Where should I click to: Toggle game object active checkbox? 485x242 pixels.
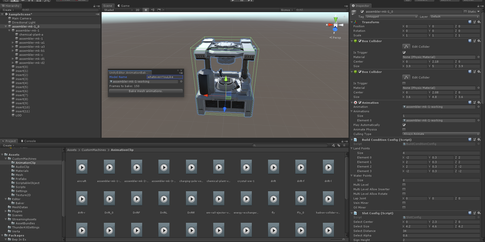click(x=362, y=12)
